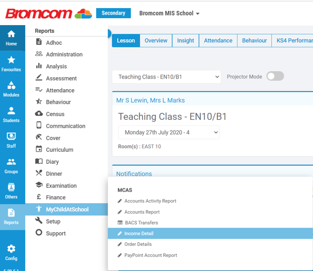The width and height of the screenshot is (313, 271).
Task: Switch to the Behaviour tab
Action: pyautogui.click(x=254, y=41)
